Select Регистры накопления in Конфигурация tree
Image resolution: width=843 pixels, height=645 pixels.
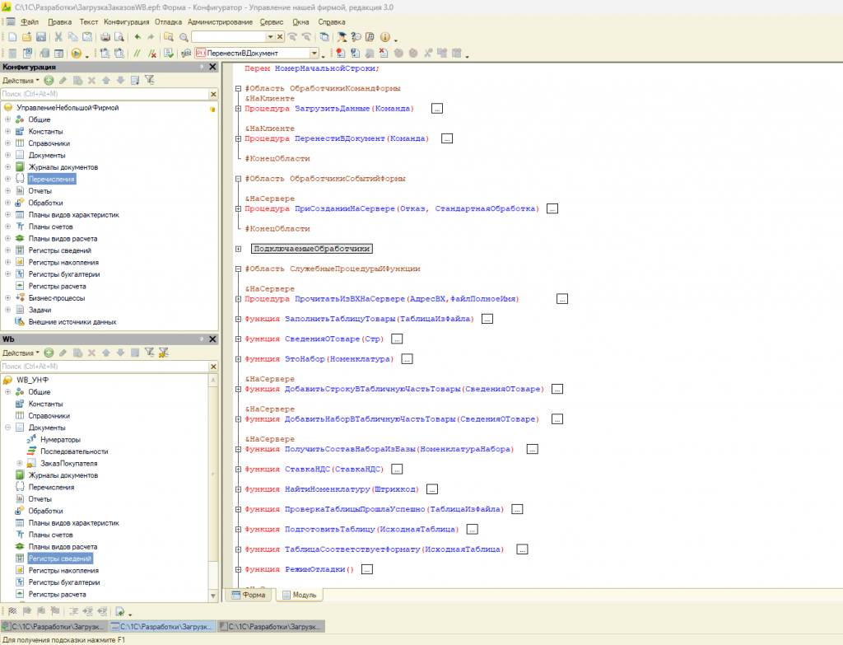pyautogui.click(x=63, y=263)
